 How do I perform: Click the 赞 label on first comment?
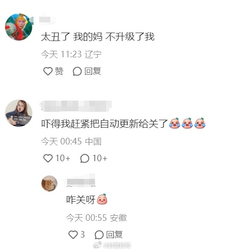pos(59,71)
